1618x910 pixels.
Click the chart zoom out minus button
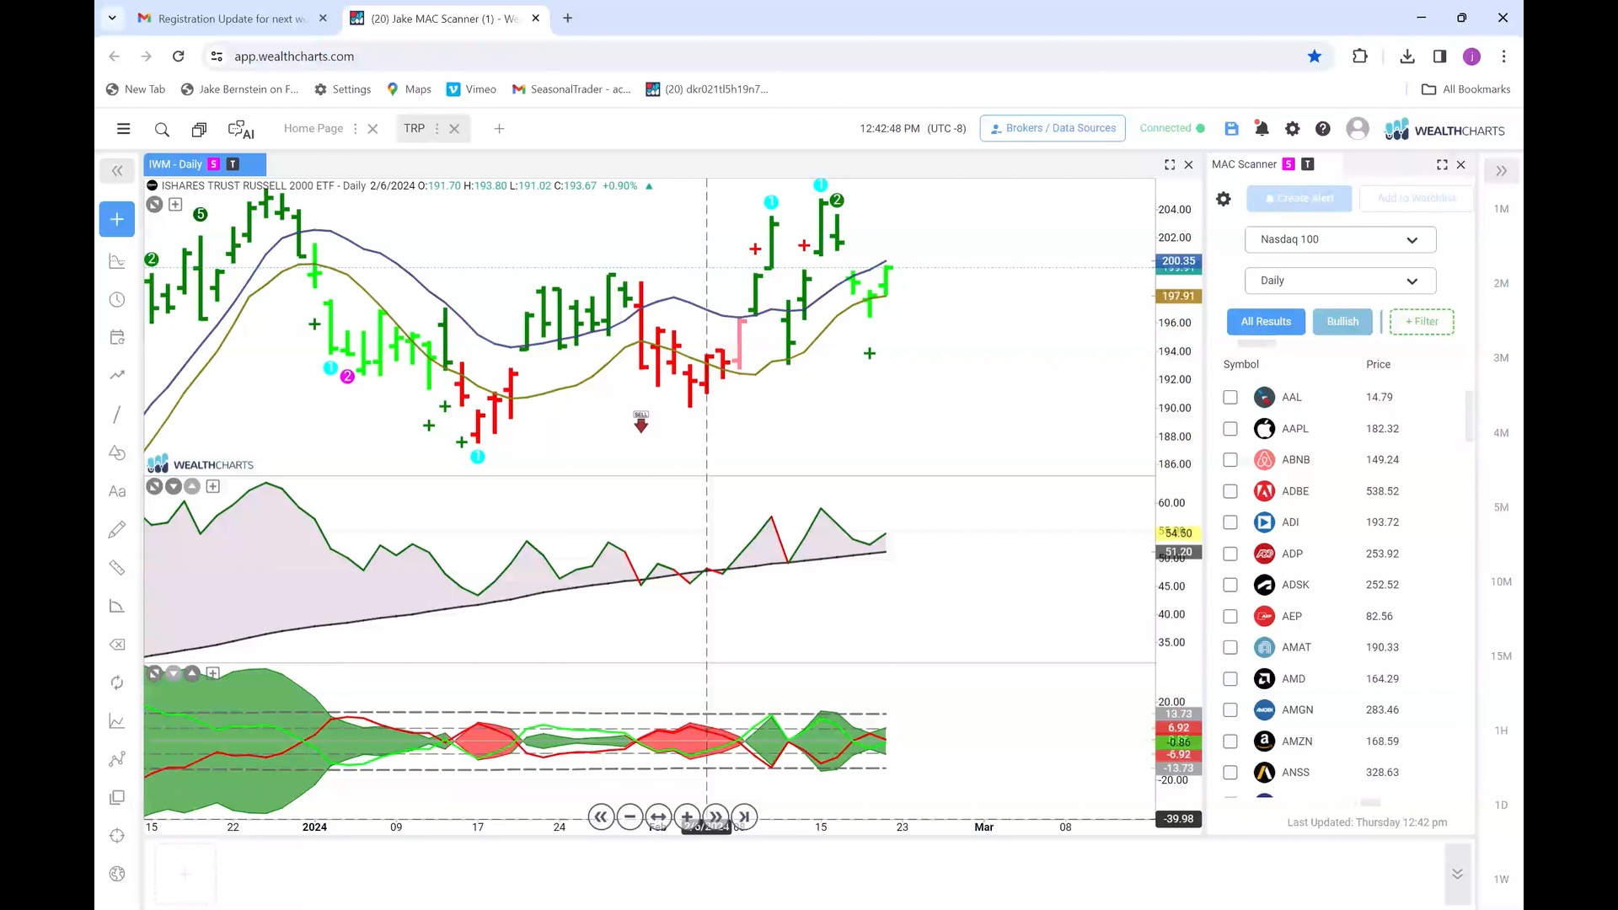(x=630, y=816)
